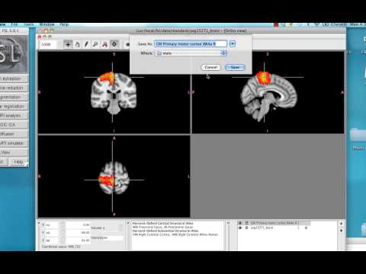Select the hand pan tool
Viewport: 366px width, 274px height.
click(77, 44)
